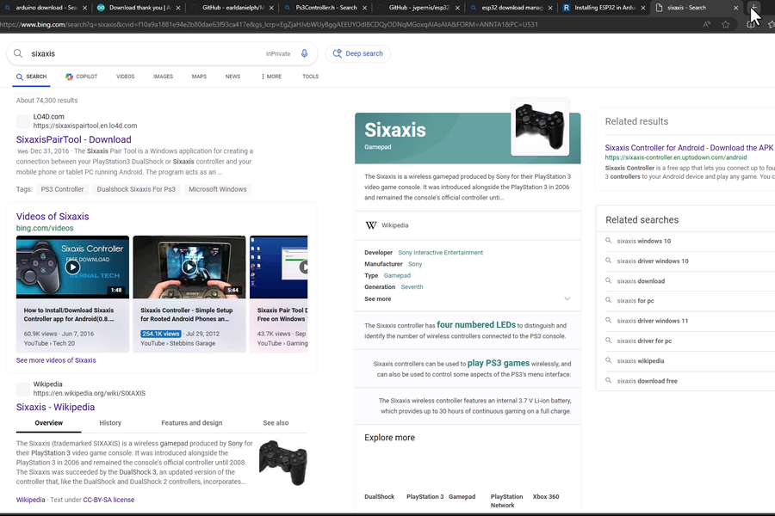Search related: sixaxis driver windows 11
Screen dimensions: 775x516
pos(653,321)
